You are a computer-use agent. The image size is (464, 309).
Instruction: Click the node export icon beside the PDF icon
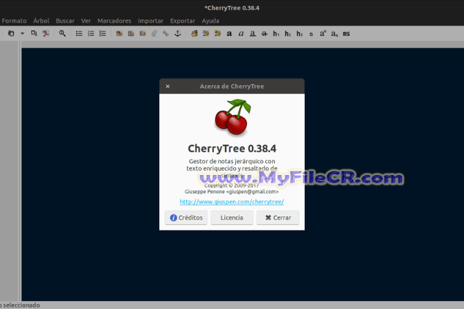[34, 33]
